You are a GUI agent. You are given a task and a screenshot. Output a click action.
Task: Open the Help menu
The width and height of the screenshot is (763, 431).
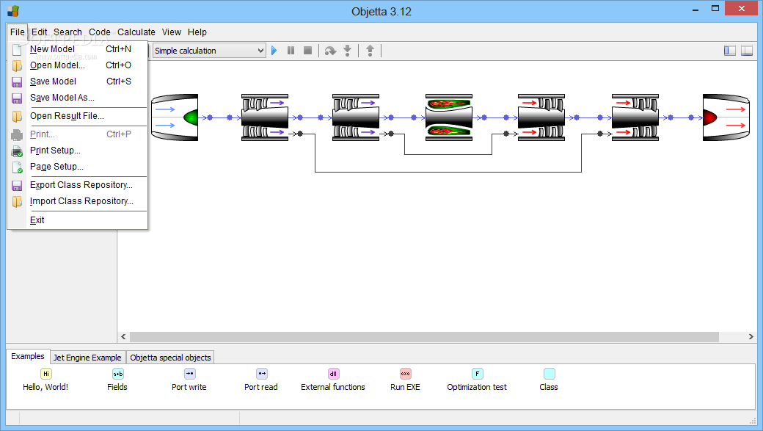[x=197, y=32]
